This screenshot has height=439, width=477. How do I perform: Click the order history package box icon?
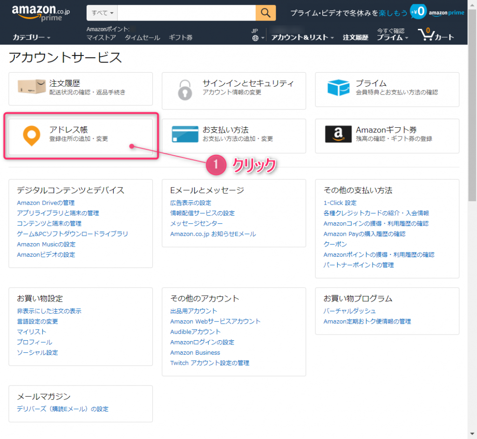(x=32, y=87)
